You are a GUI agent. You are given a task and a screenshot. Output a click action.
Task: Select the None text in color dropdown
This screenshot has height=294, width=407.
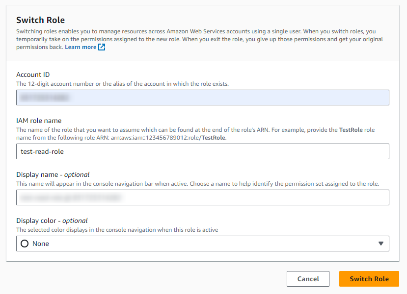pyautogui.click(x=41, y=244)
